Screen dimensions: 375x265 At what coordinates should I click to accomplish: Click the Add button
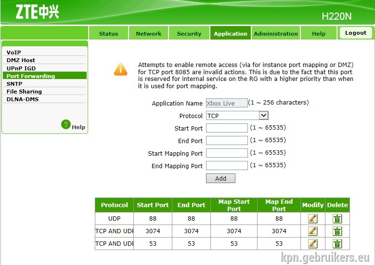pos(220,178)
